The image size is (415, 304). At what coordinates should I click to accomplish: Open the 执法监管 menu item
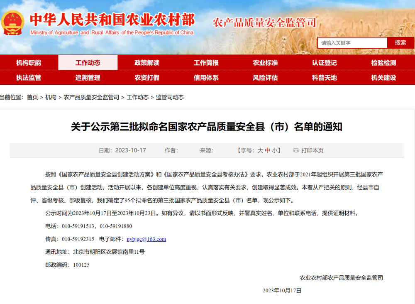tap(29, 78)
